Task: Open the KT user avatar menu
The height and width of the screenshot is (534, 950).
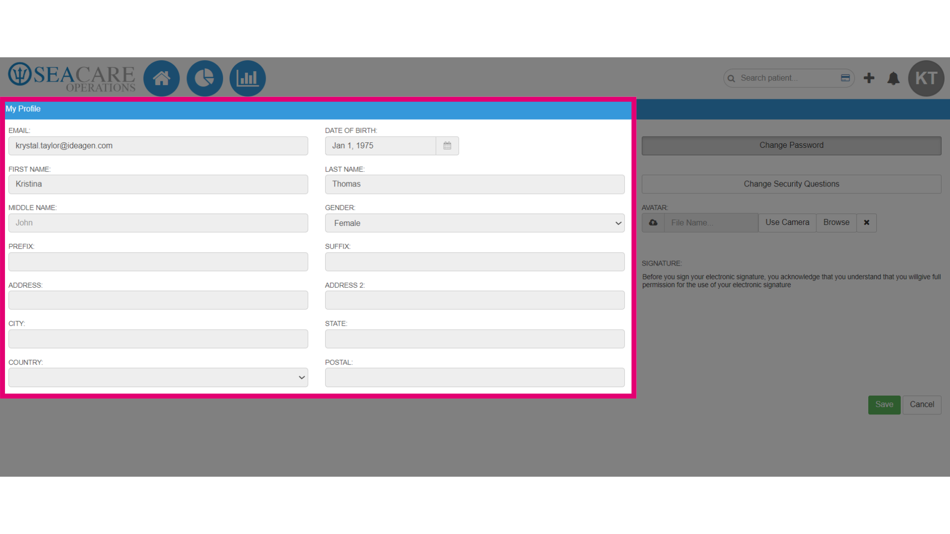Action: pyautogui.click(x=926, y=78)
